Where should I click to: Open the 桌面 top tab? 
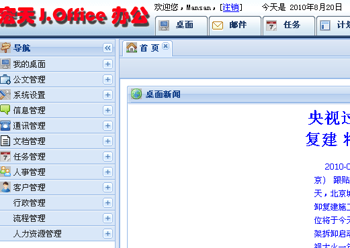tap(181, 25)
